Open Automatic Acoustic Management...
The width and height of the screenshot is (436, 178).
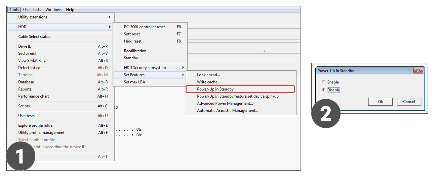pyautogui.click(x=241, y=110)
